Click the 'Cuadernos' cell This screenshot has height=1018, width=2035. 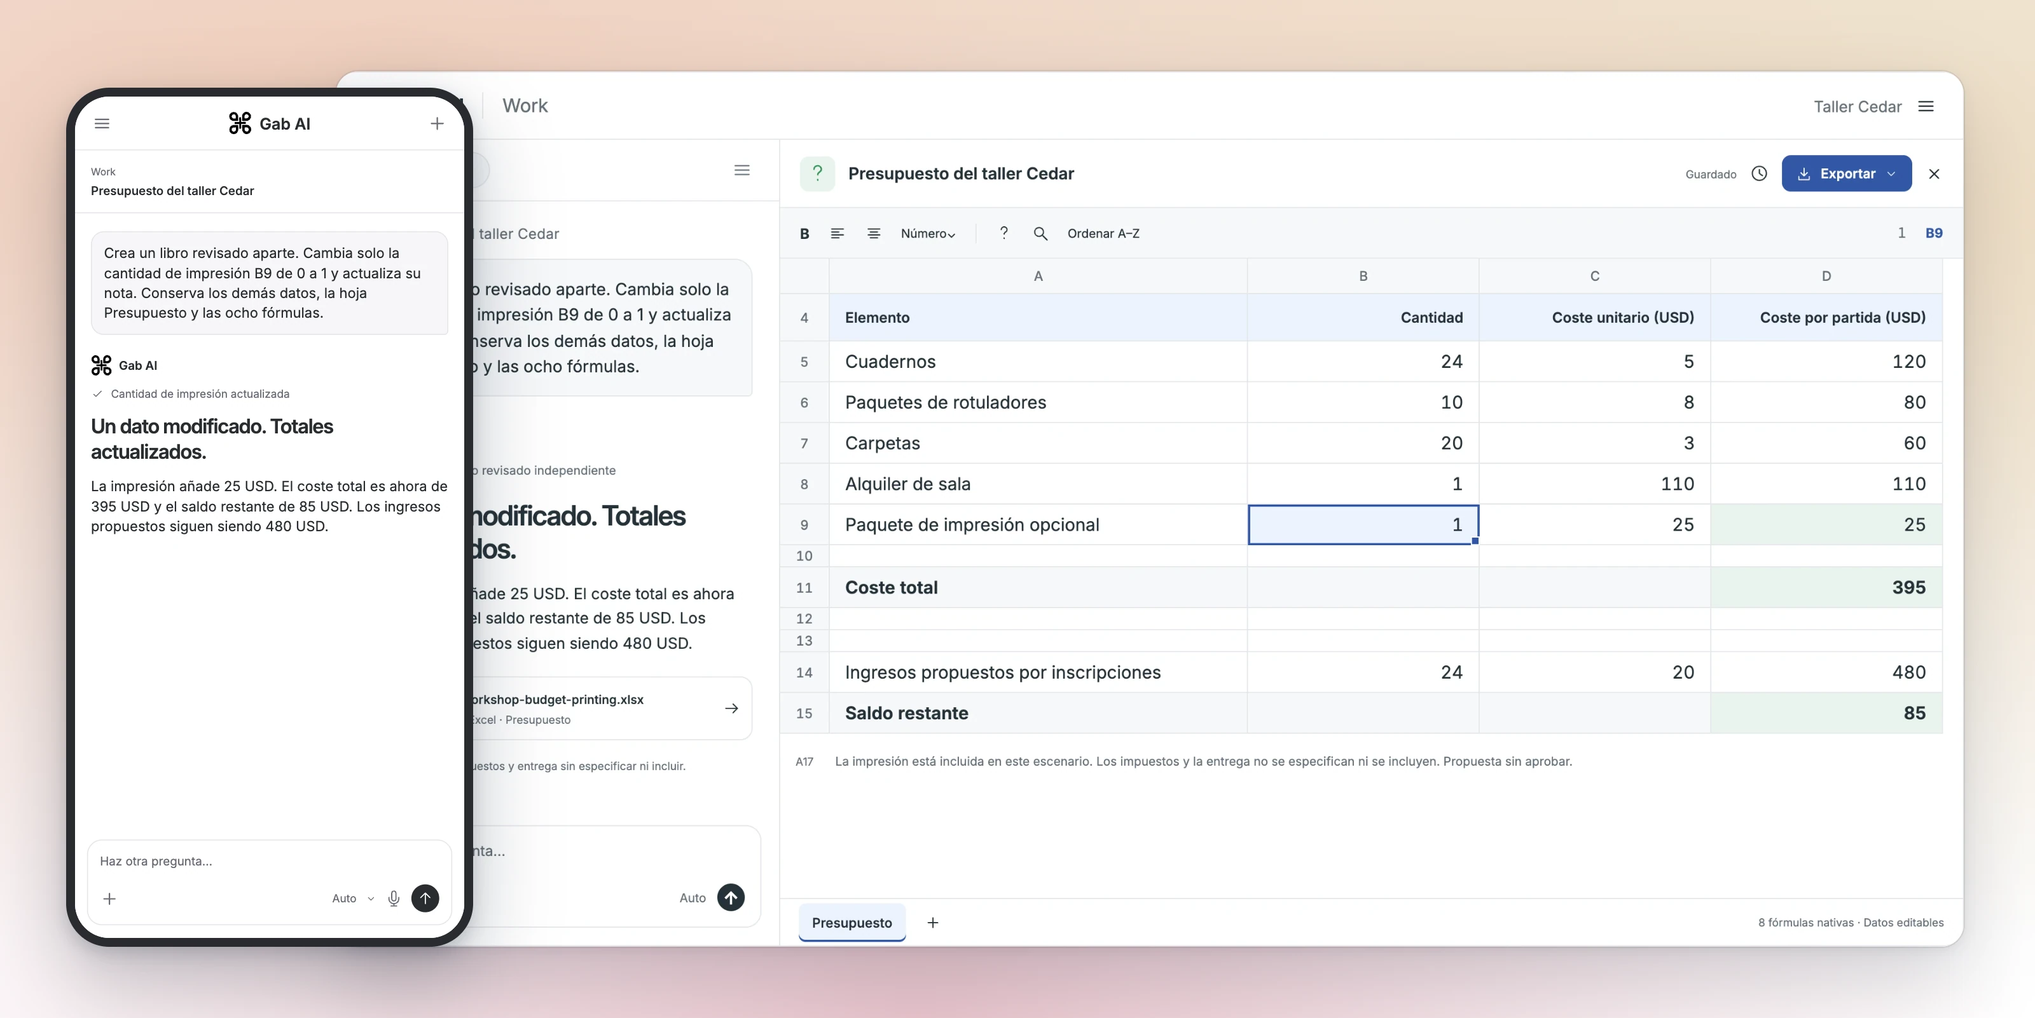pos(1038,362)
